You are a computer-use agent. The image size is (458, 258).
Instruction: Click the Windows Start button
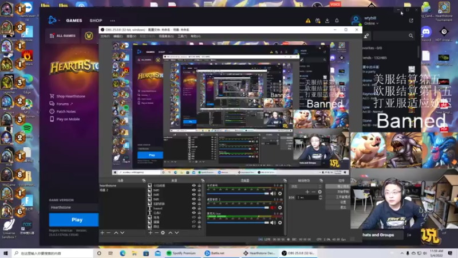[x=5, y=253]
